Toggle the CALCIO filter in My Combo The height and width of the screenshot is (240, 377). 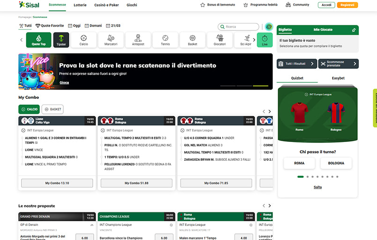click(x=29, y=109)
